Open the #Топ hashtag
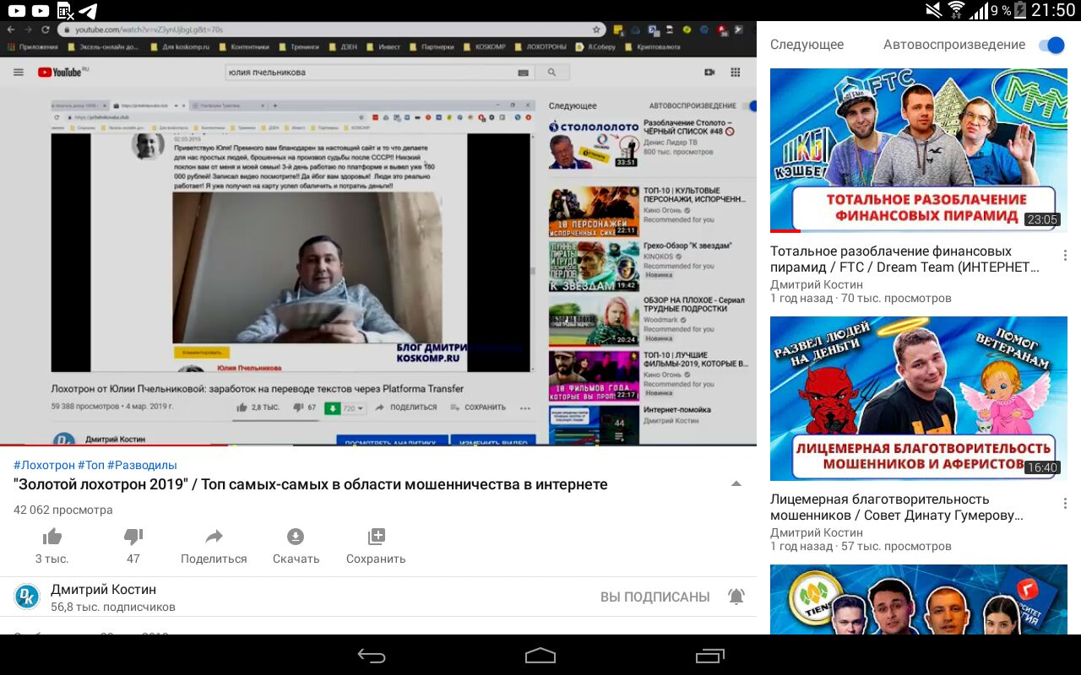The image size is (1081, 675). pyautogui.click(x=91, y=465)
